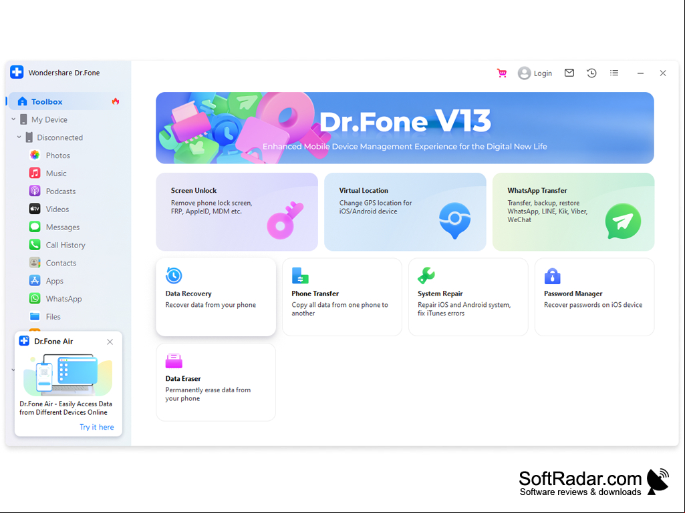The width and height of the screenshot is (685, 513).
Task: Select the Toolbox sidebar item
Action: point(65,101)
